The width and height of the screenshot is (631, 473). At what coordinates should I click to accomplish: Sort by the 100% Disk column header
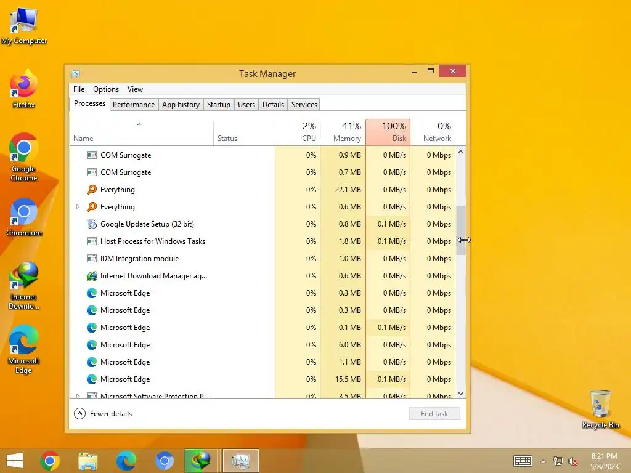click(x=388, y=132)
